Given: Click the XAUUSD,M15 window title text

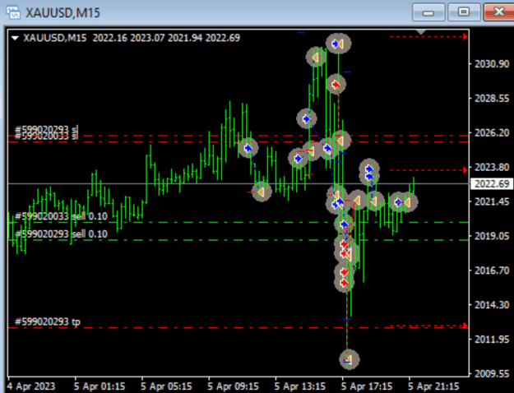Looking at the screenshot, I should [x=63, y=13].
